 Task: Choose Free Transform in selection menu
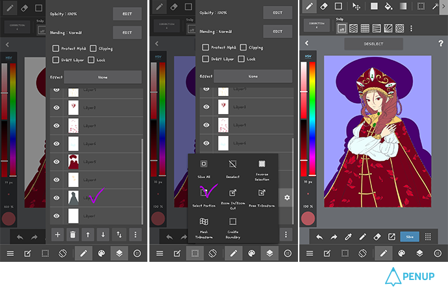262,198
